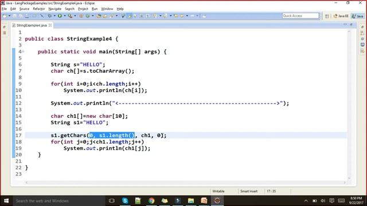Click the Windows Start button
Image resolution: width=367 pixels, height=206 pixels.
[x=6, y=201]
